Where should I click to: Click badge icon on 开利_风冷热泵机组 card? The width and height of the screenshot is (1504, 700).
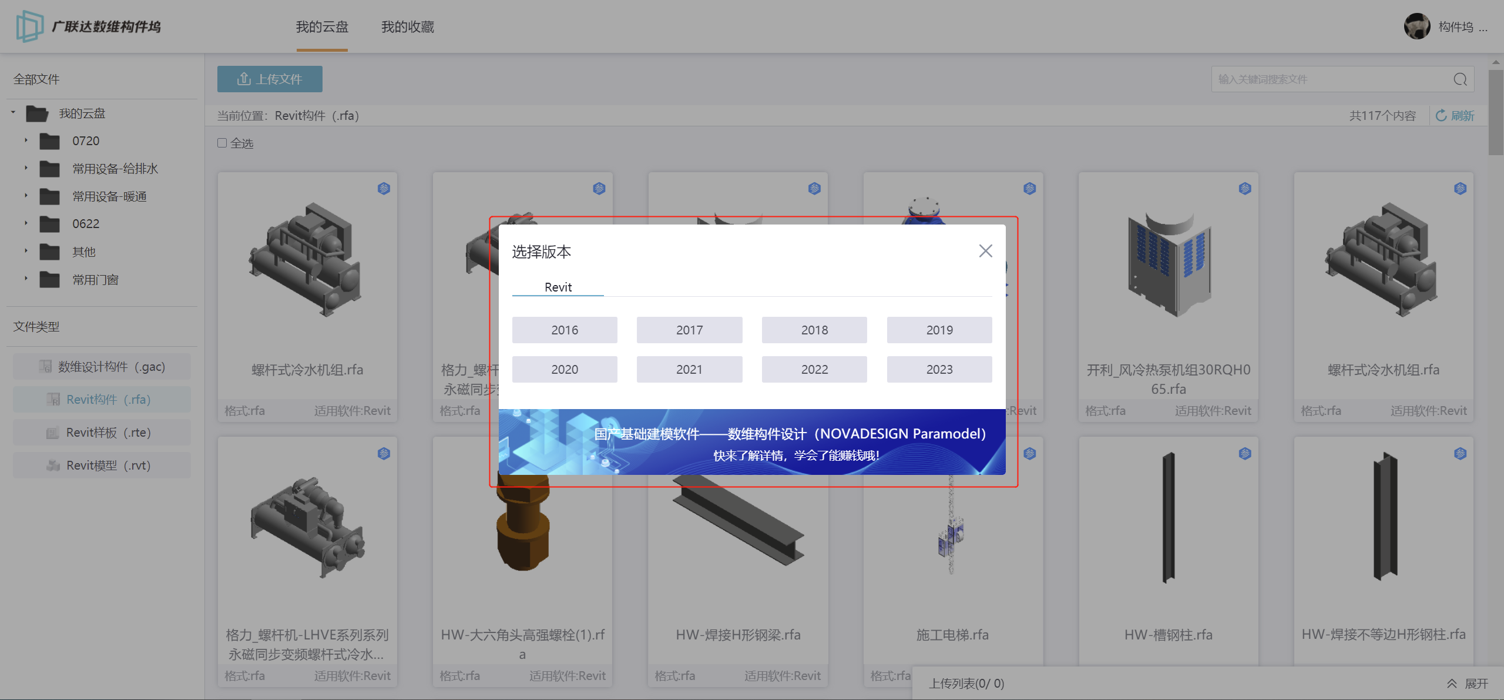pyautogui.click(x=1245, y=189)
